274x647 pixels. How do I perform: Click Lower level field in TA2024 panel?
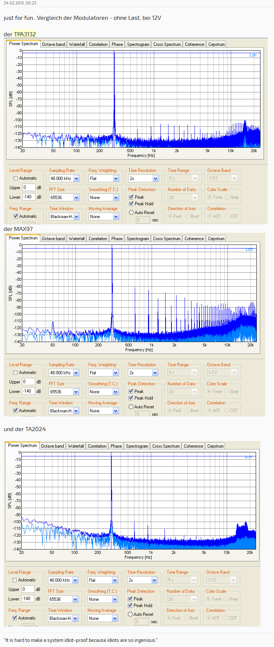point(28,599)
